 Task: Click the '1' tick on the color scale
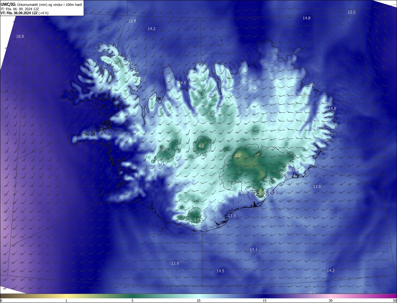66,301
